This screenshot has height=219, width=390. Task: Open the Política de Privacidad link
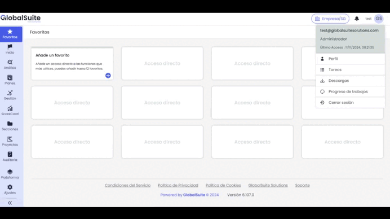coord(178,185)
